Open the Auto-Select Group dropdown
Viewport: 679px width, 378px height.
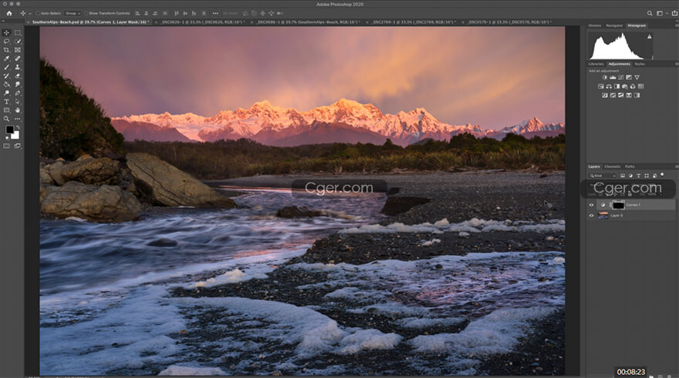[x=72, y=13]
